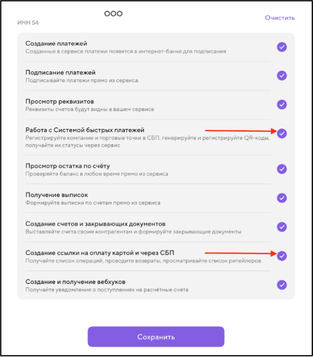Click the Очистить link
313x357 pixels.
(x=280, y=18)
